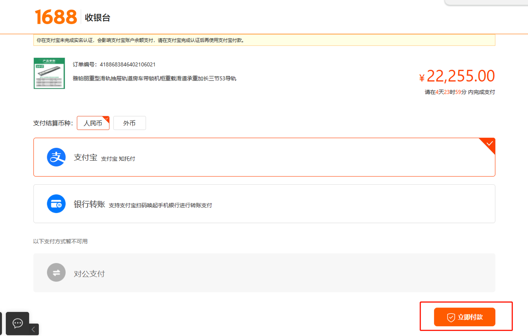
Task: Click the shield icon inside the pay button
Action: coord(451,317)
